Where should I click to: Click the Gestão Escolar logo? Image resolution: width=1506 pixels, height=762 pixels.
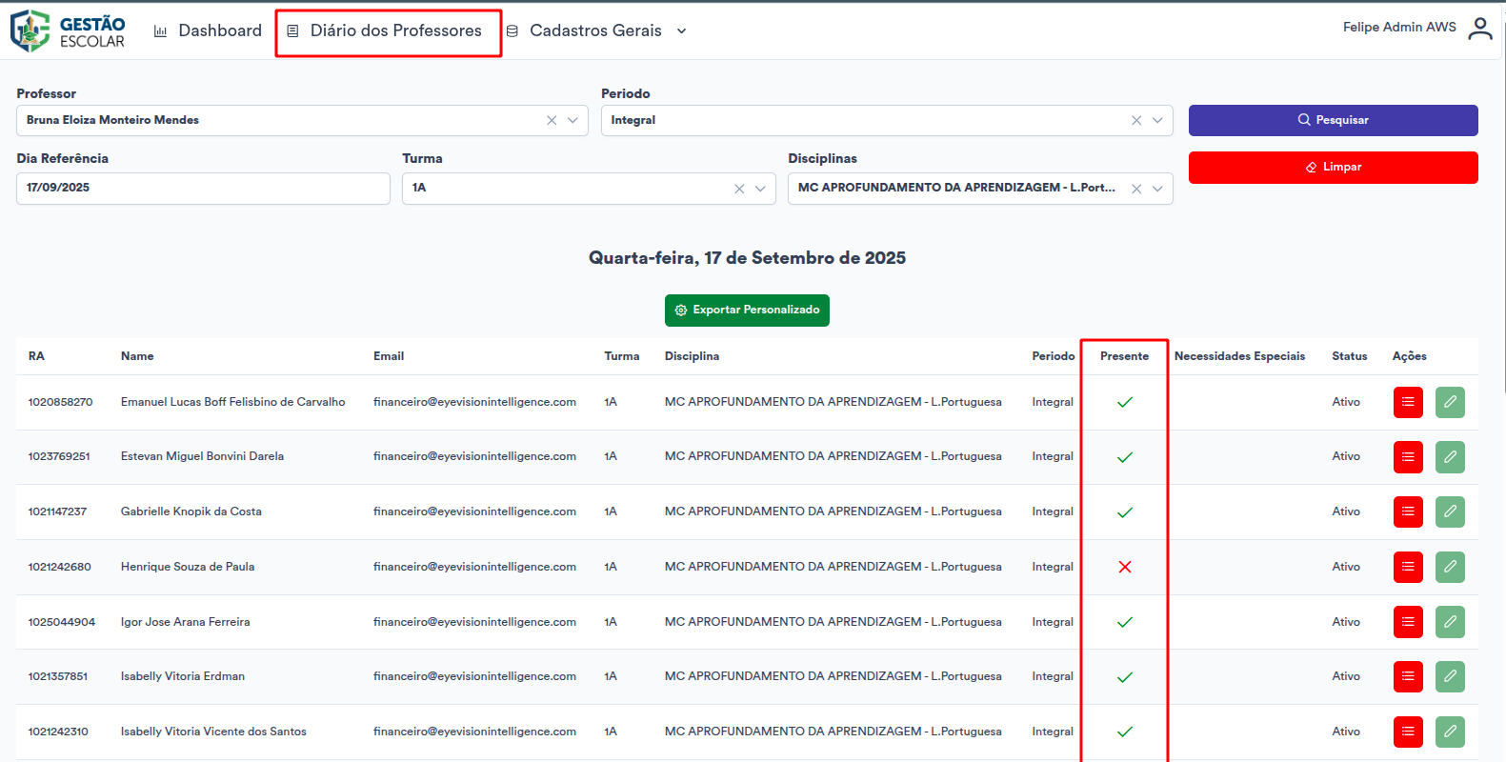[x=68, y=30]
